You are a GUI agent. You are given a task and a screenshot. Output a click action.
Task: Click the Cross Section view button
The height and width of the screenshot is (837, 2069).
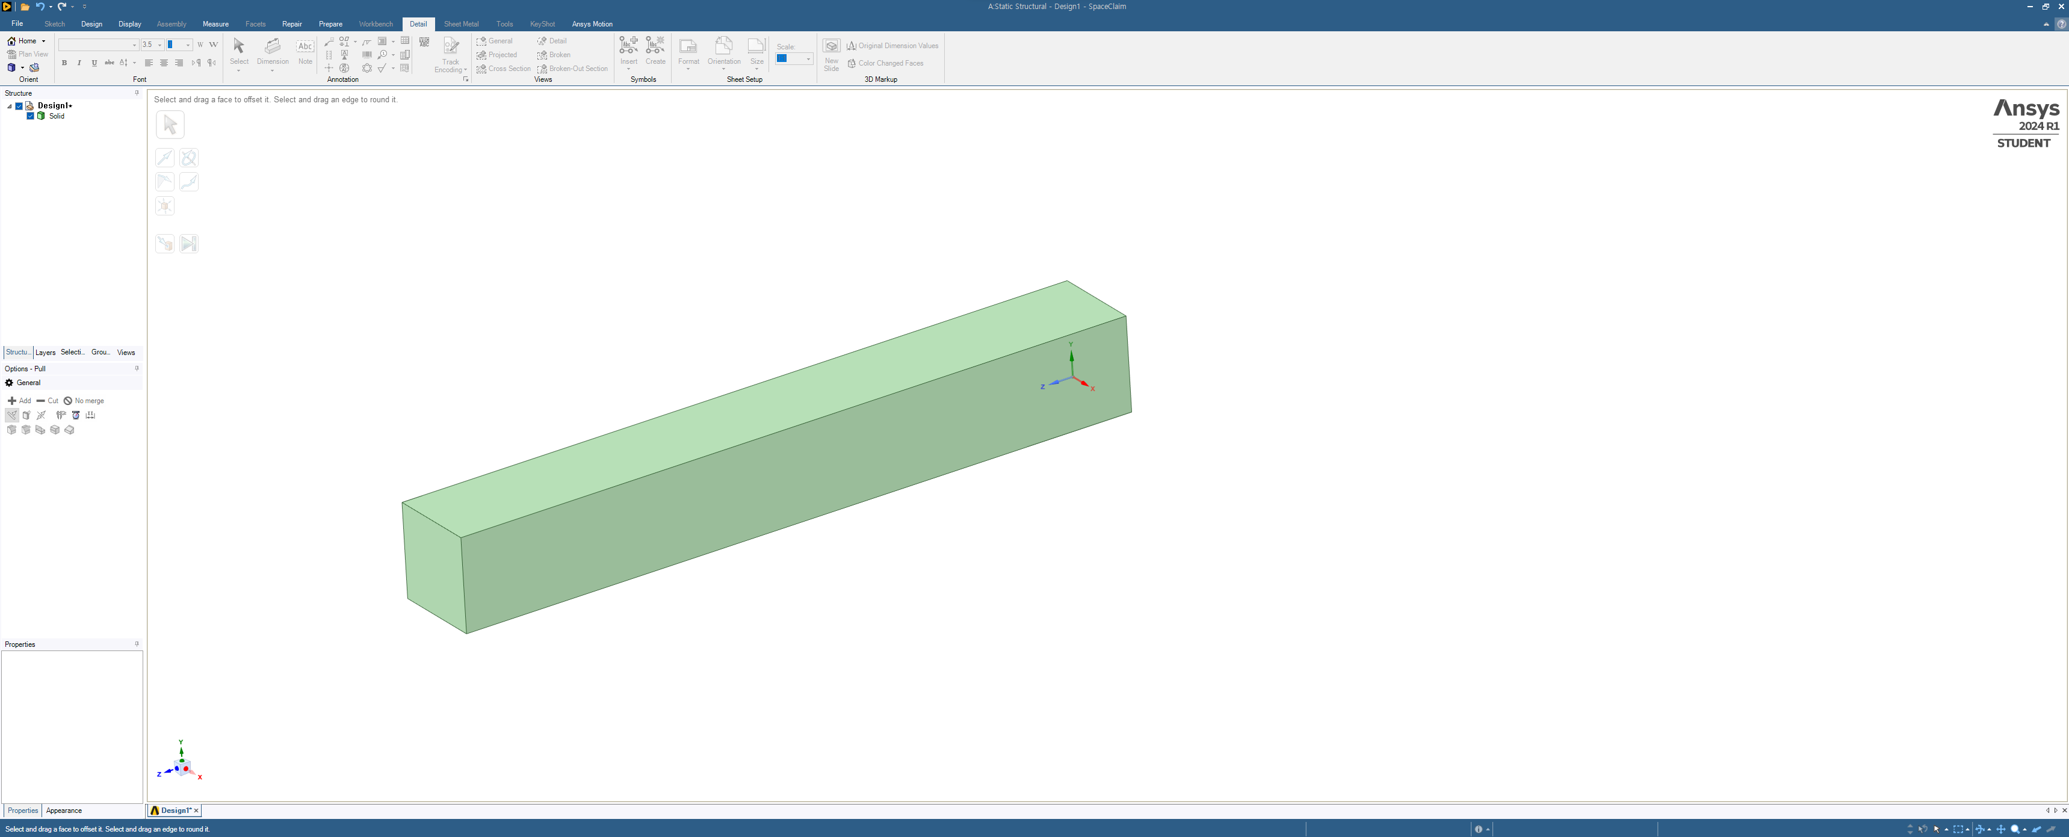504,69
